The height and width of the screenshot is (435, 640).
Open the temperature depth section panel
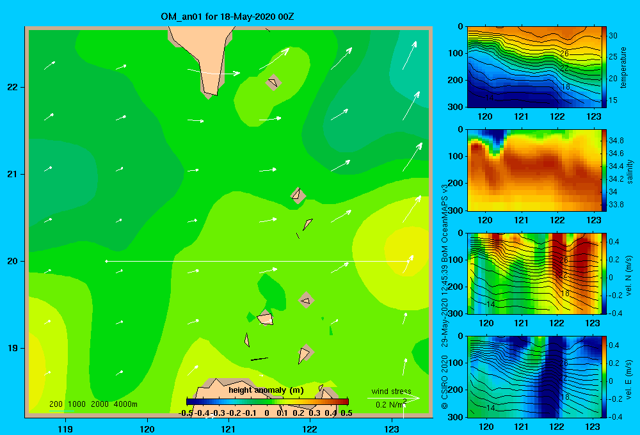click(x=534, y=67)
